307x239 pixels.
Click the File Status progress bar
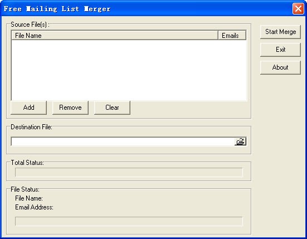point(129,221)
